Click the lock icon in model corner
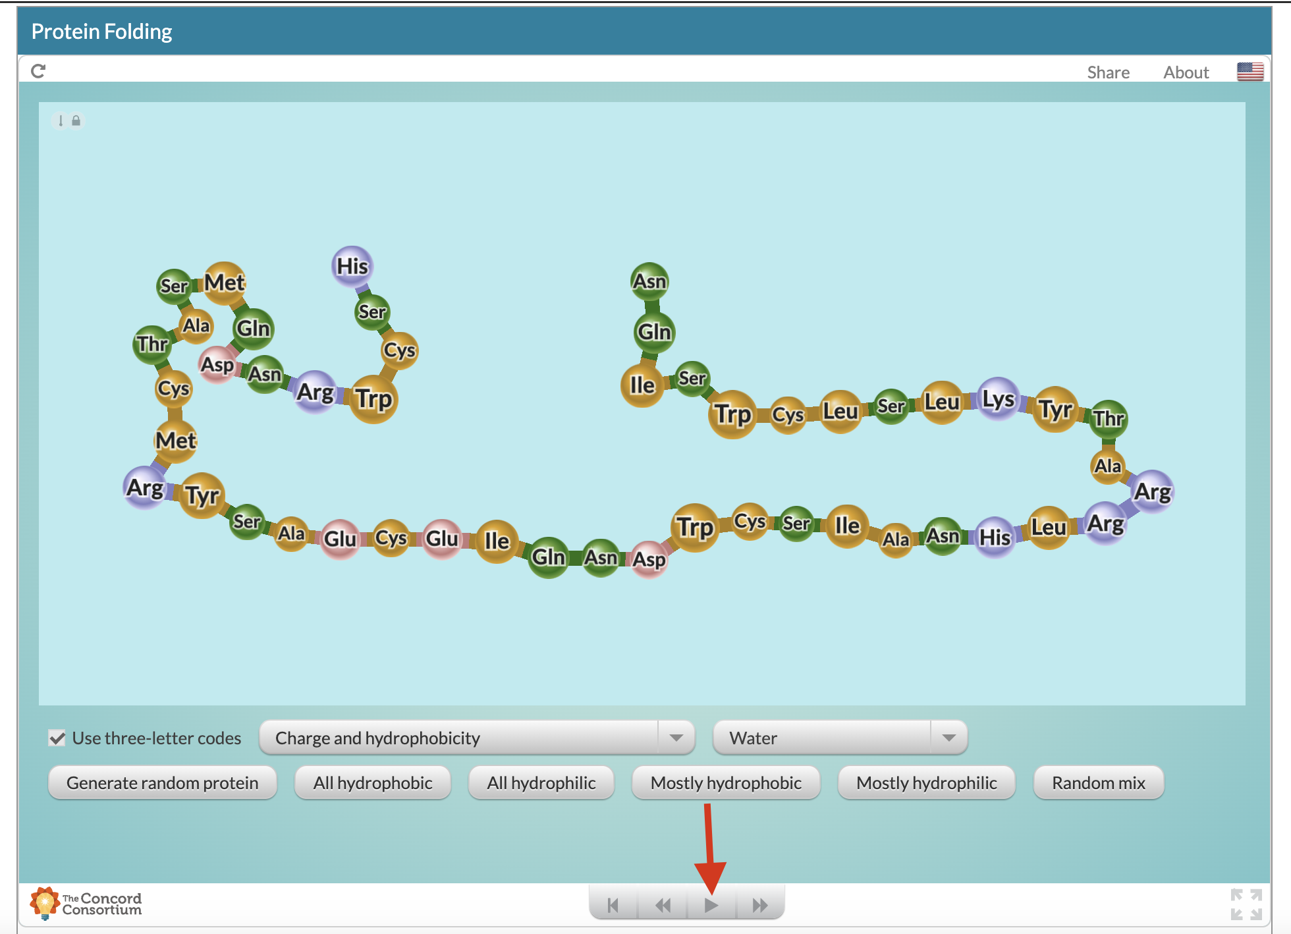1291x934 pixels. [76, 121]
